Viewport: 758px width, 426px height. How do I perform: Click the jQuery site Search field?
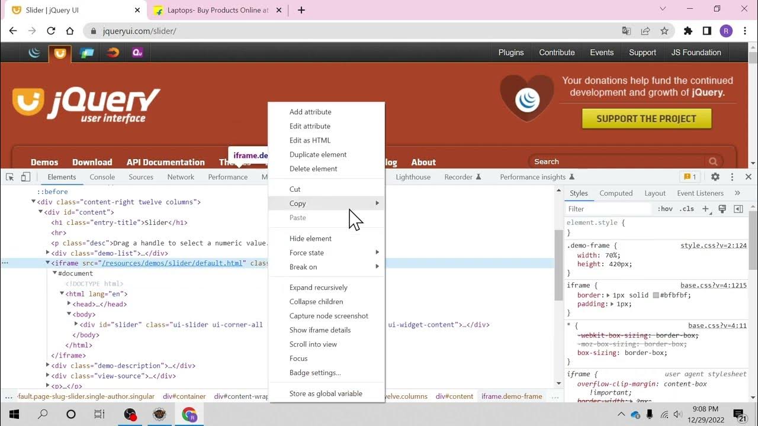(x=616, y=162)
